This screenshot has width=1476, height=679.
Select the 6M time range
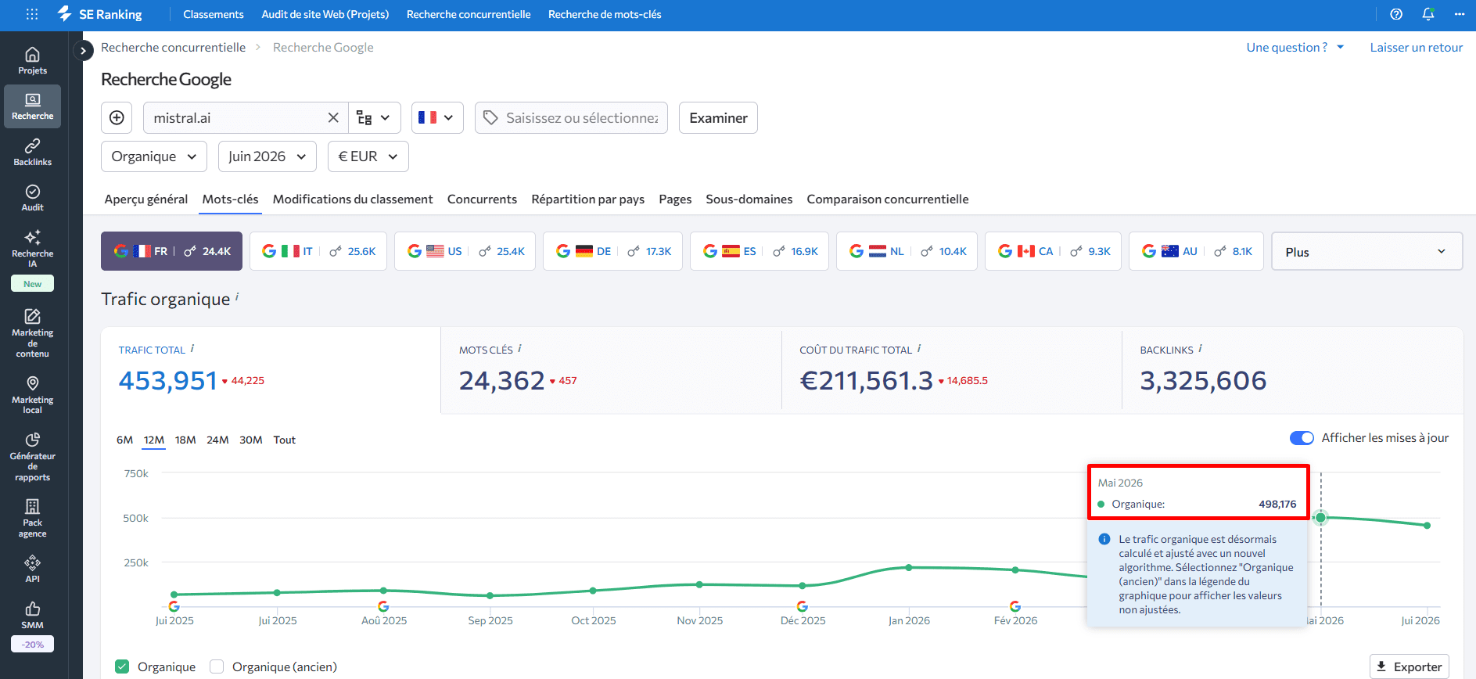click(x=124, y=440)
